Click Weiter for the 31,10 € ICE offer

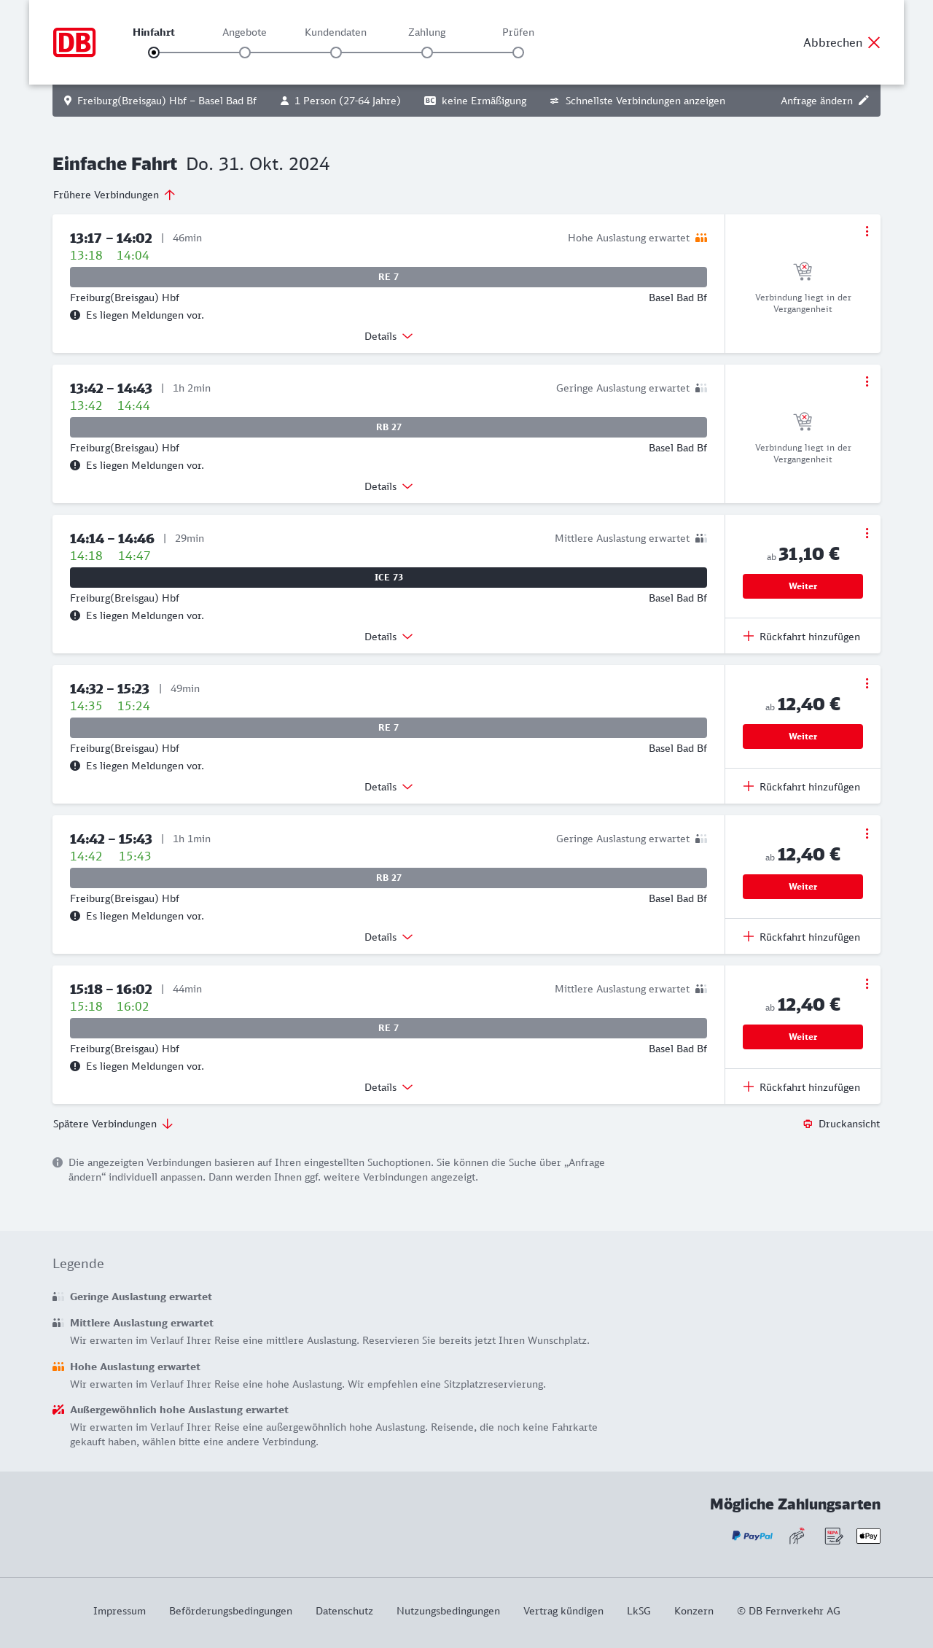(x=803, y=586)
